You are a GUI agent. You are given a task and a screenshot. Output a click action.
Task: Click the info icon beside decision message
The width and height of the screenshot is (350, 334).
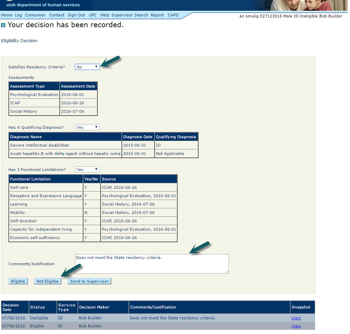tap(3, 25)
